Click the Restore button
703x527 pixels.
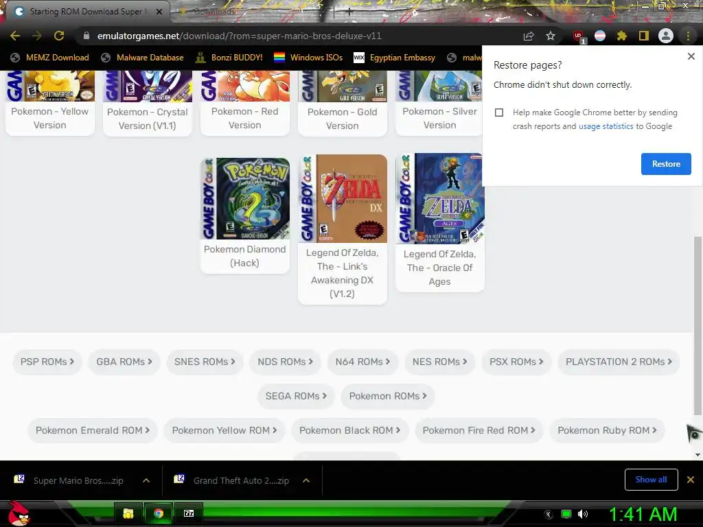pos(666,164)
